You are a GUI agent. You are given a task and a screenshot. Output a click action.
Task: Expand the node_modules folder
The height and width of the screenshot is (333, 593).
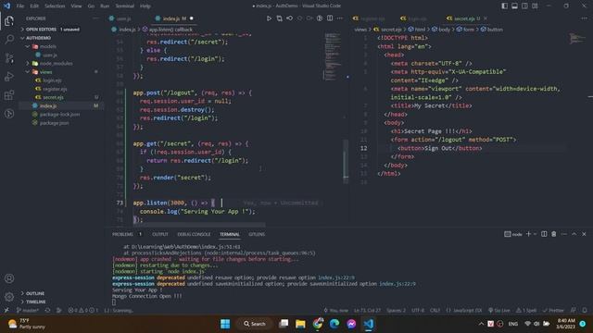coord(56,64)
